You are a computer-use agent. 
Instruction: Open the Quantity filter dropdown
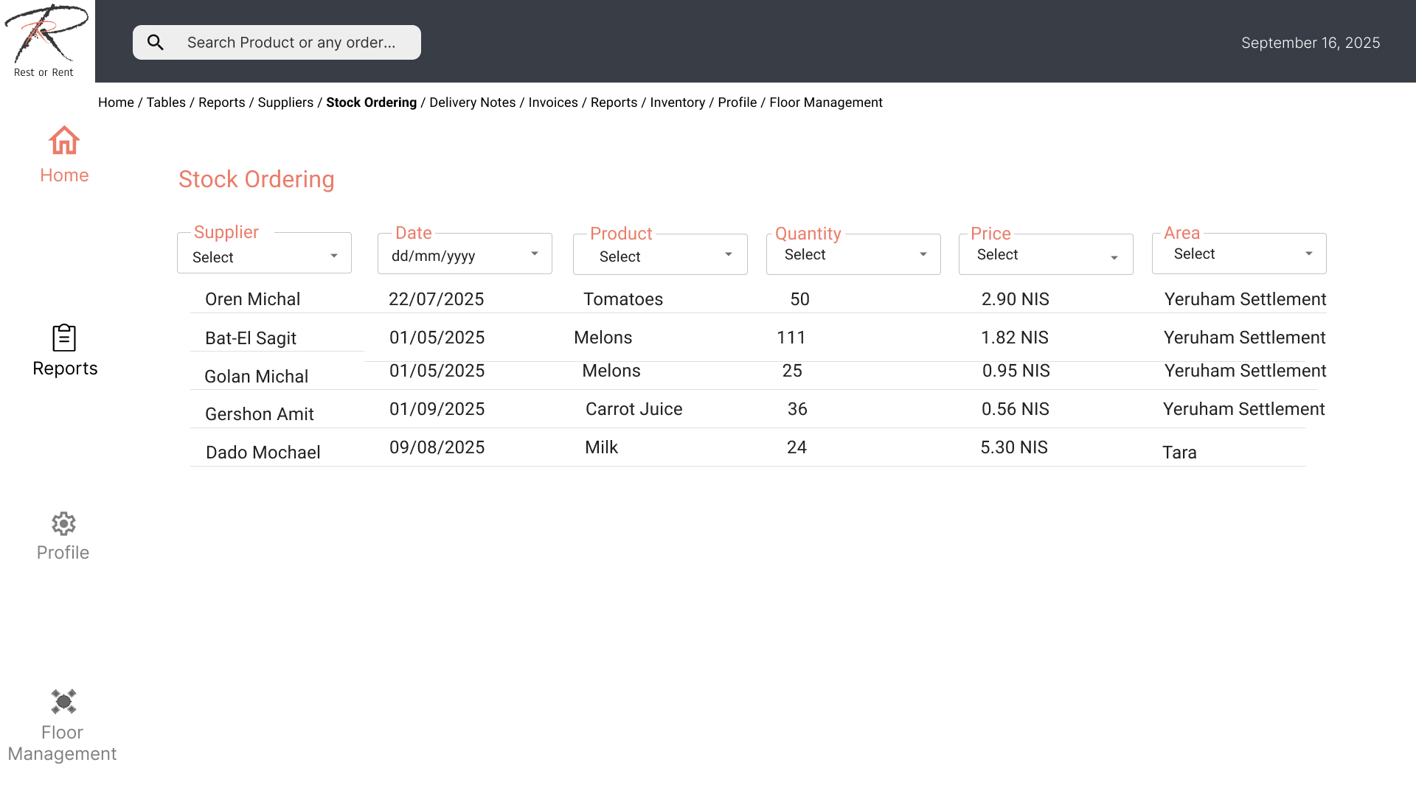923,254
